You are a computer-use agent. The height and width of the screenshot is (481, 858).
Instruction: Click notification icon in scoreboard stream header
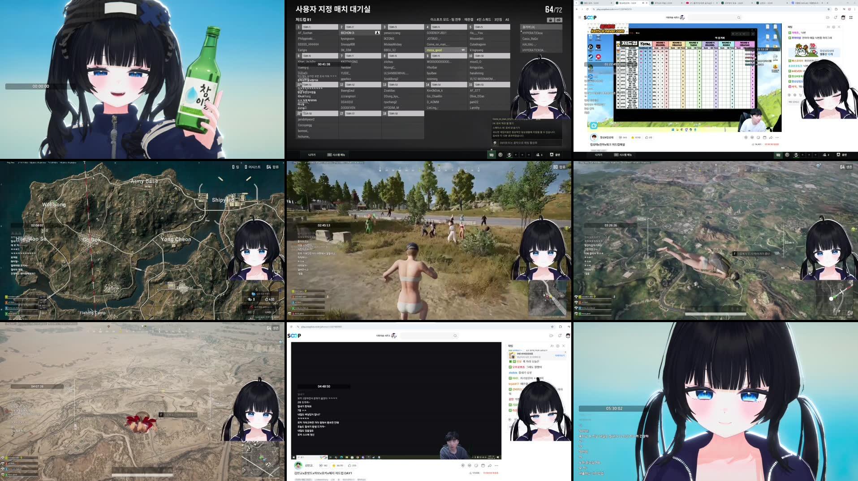[836, 17]
